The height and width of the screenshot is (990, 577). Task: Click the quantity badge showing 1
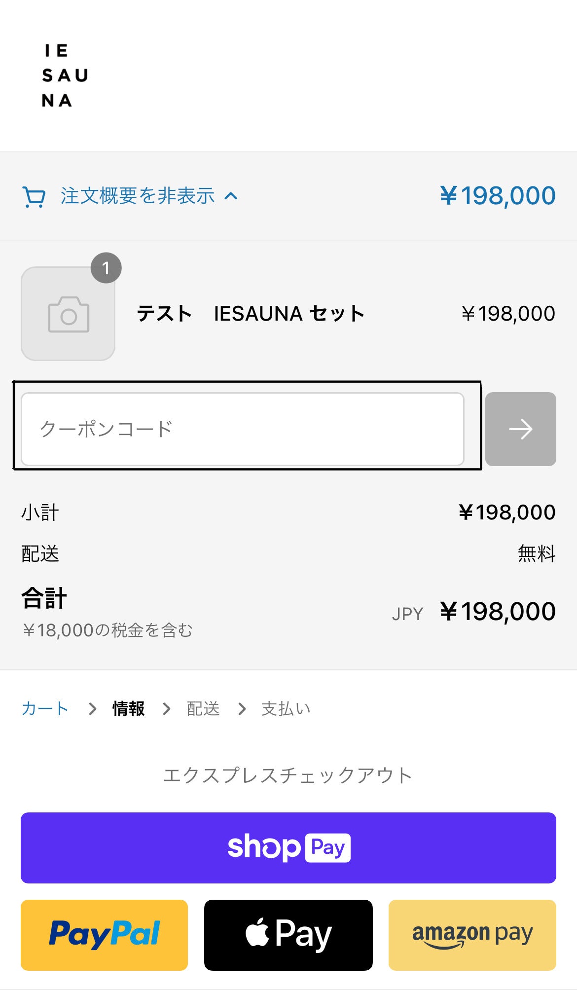(106, 268)
